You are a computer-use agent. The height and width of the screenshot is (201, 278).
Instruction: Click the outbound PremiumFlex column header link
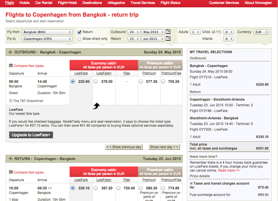point(171,73)
